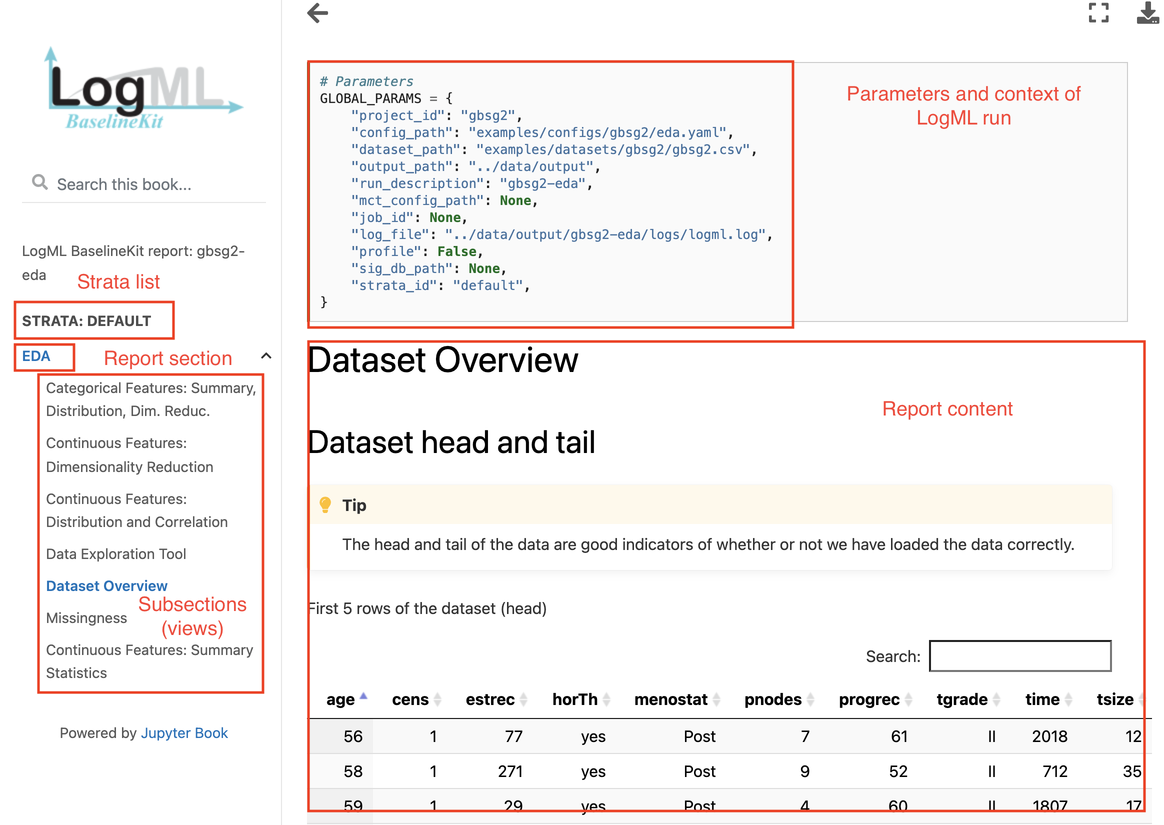The height and width of the screenshot is (825, 1164).
Task: Collapse the EDA section chevron
Action: [265, 356]
